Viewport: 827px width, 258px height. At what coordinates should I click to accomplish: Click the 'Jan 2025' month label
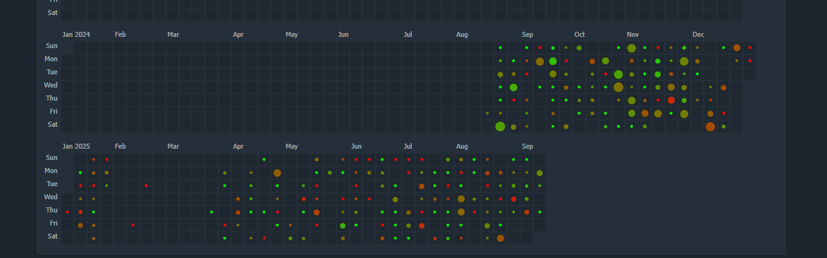click(x=76, y=146)
